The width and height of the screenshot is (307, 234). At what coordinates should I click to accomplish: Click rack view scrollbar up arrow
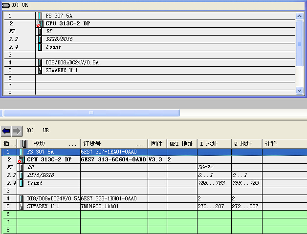pyautogui.click(x=299, y=16)
